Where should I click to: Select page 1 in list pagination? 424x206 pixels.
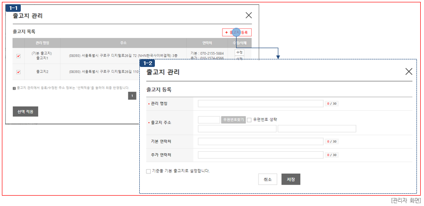(132, 96)
